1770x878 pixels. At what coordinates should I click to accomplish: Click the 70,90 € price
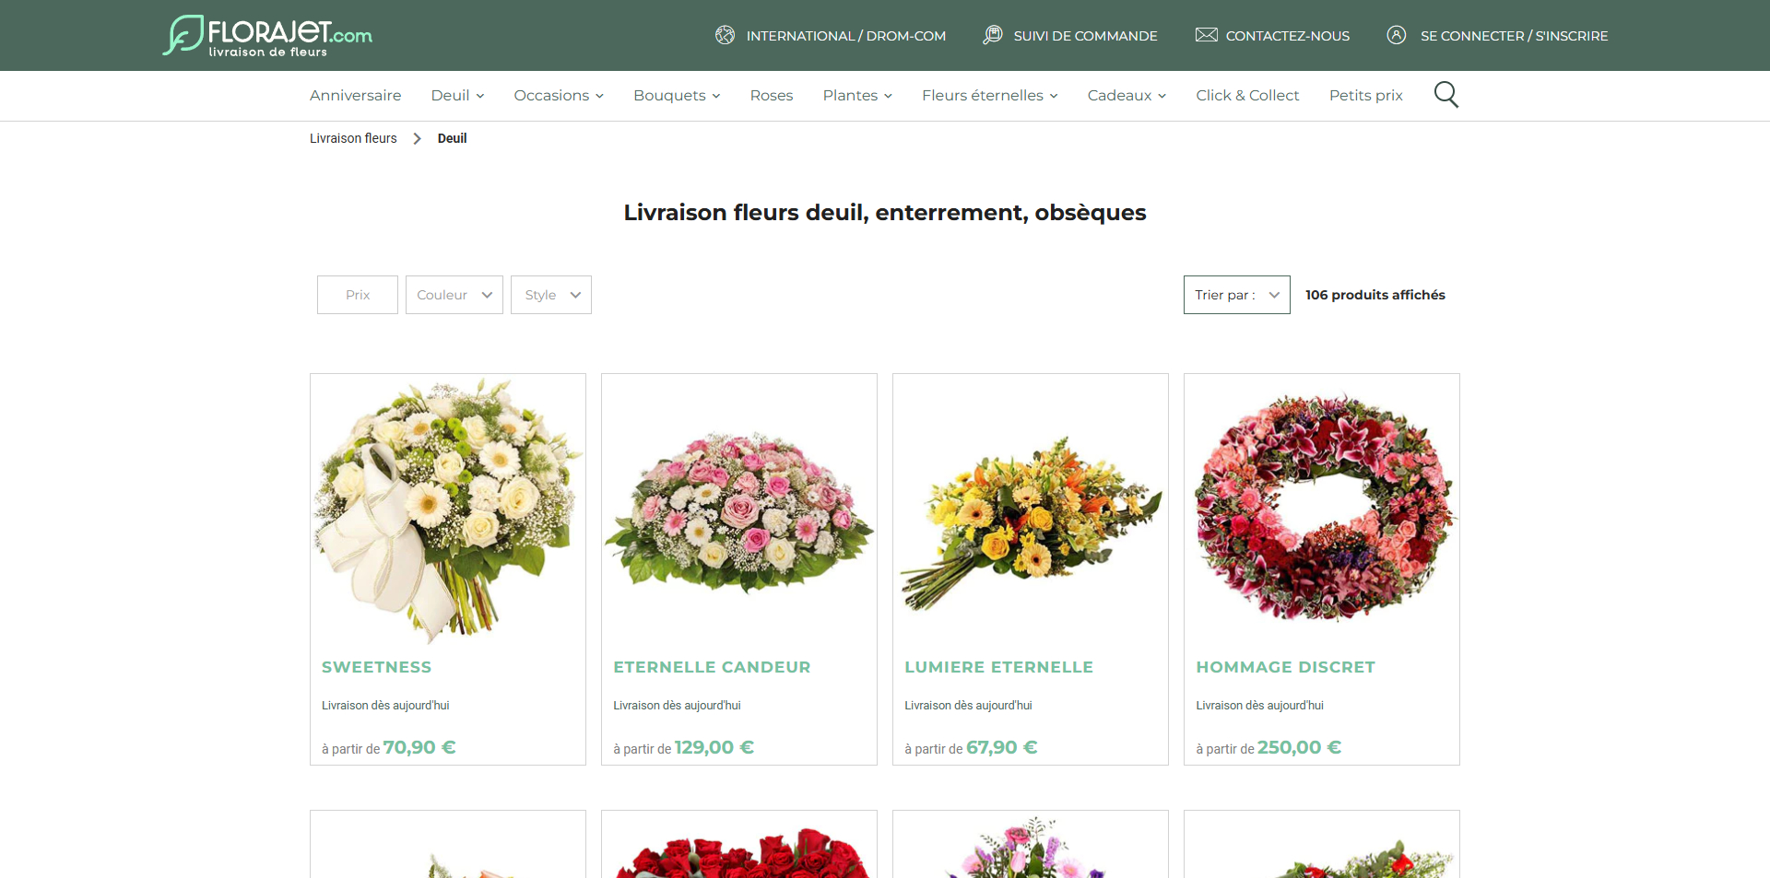(419, 747)
